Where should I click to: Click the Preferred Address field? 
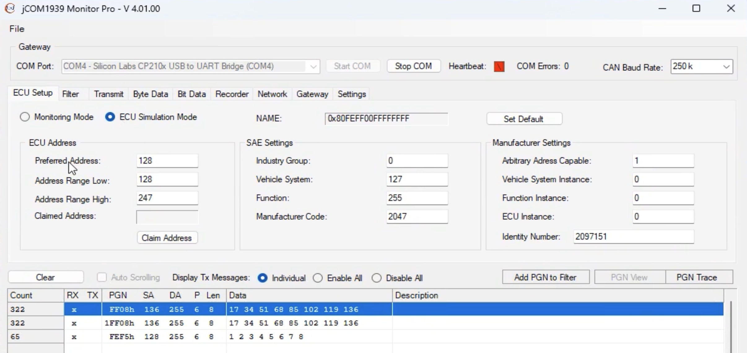tap(167, 161)
